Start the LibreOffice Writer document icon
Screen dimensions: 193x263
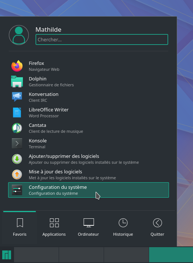17,113
